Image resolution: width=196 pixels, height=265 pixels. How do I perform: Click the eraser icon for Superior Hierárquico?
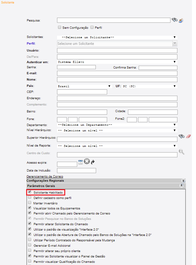tap(188, 136)
